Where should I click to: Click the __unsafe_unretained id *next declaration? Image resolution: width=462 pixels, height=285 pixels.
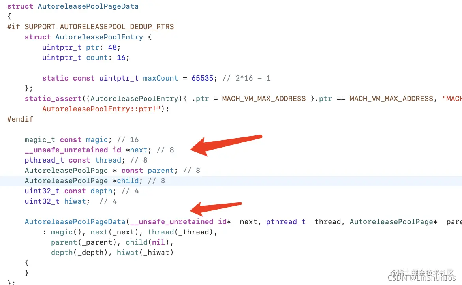coord(88,150)
